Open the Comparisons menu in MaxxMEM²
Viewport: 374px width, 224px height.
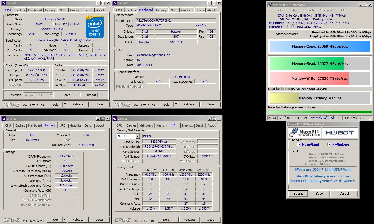click(x=328, y=10)
